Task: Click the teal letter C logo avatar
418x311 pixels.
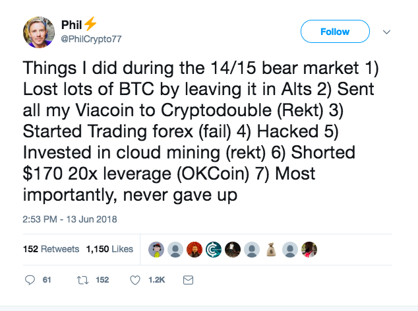Action: pos(214,249)
